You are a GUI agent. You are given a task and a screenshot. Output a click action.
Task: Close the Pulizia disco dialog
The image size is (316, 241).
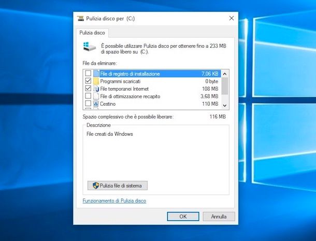click(232, 18)
